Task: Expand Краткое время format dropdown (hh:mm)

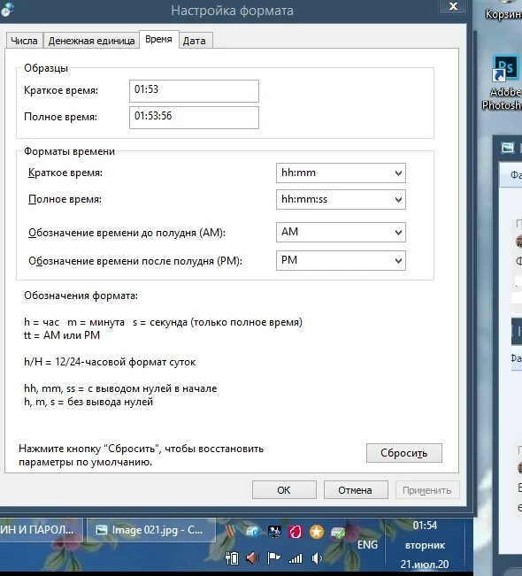Action: tap(341, 173)
